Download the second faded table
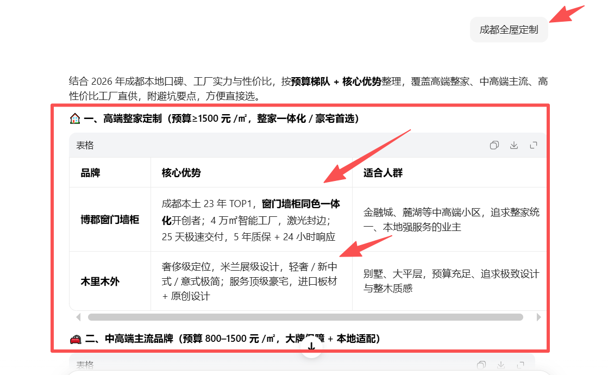The width and height of the screenshot is (608, 375). [501, 365]
